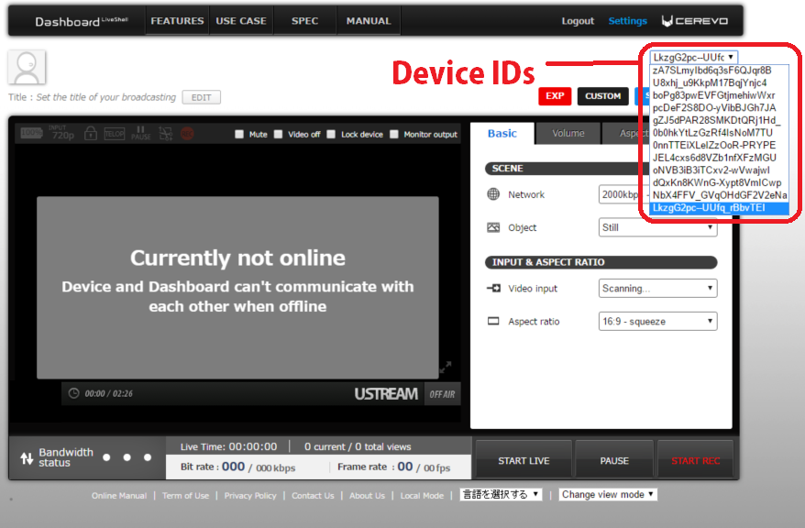Open the device ID dropdown

pyautogui.click(x=693, y=57)
